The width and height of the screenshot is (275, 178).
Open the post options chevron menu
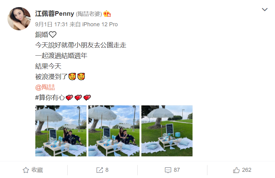[265, 10]
